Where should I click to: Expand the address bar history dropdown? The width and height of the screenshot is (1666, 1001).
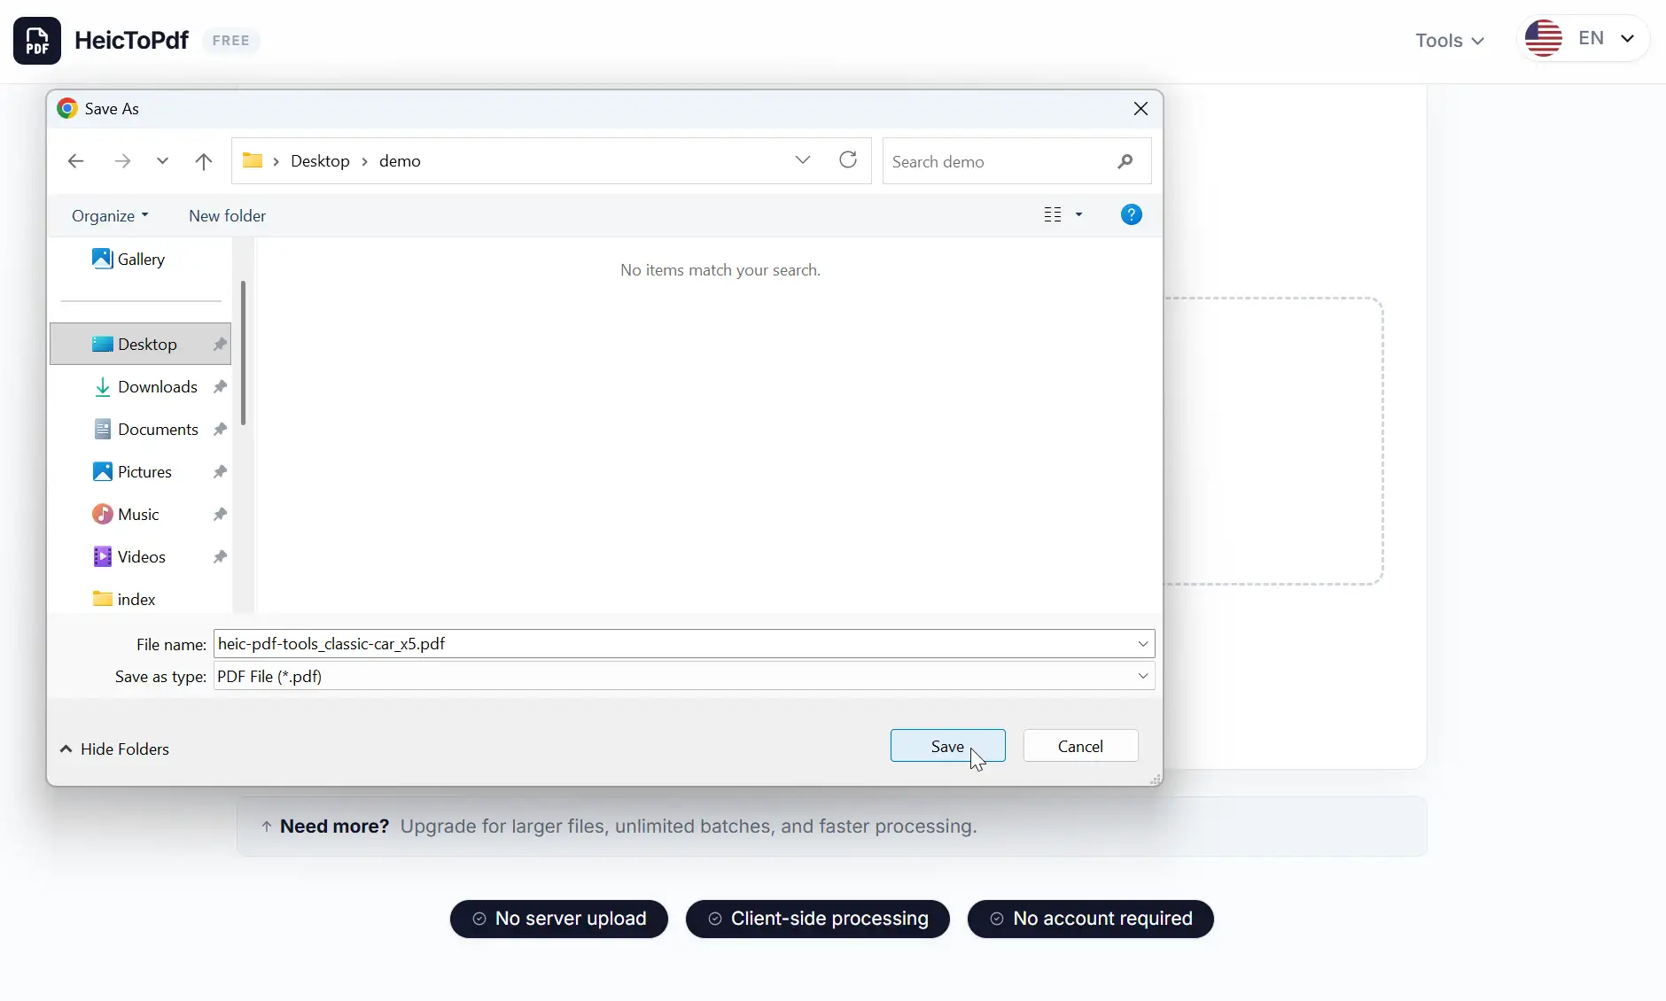click(x=803, y=160)
